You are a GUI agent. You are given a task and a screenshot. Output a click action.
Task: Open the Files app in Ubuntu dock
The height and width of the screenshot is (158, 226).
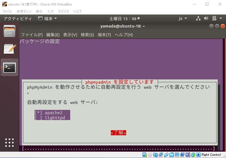point(9,31)
